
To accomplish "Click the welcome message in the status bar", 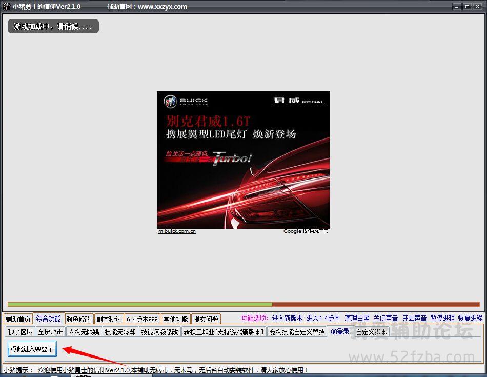I will 173,370.
